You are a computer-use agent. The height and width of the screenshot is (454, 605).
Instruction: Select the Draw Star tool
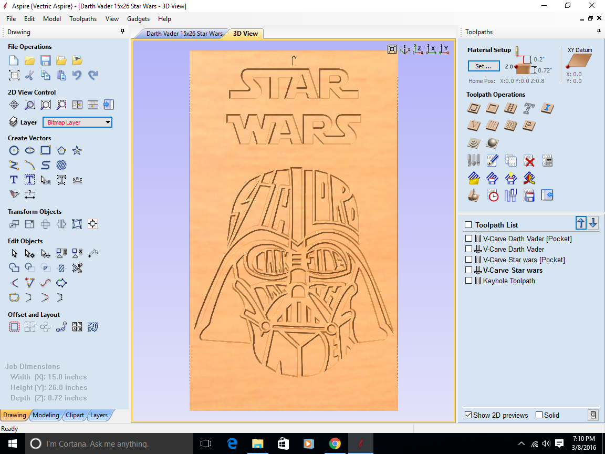click(x=77, y=150)
